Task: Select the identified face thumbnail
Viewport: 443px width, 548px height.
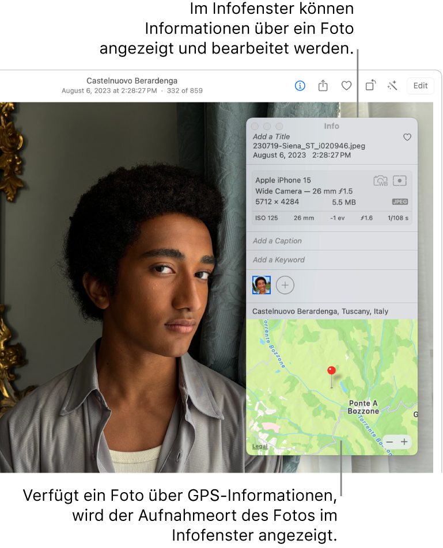Action: point(262,284)
